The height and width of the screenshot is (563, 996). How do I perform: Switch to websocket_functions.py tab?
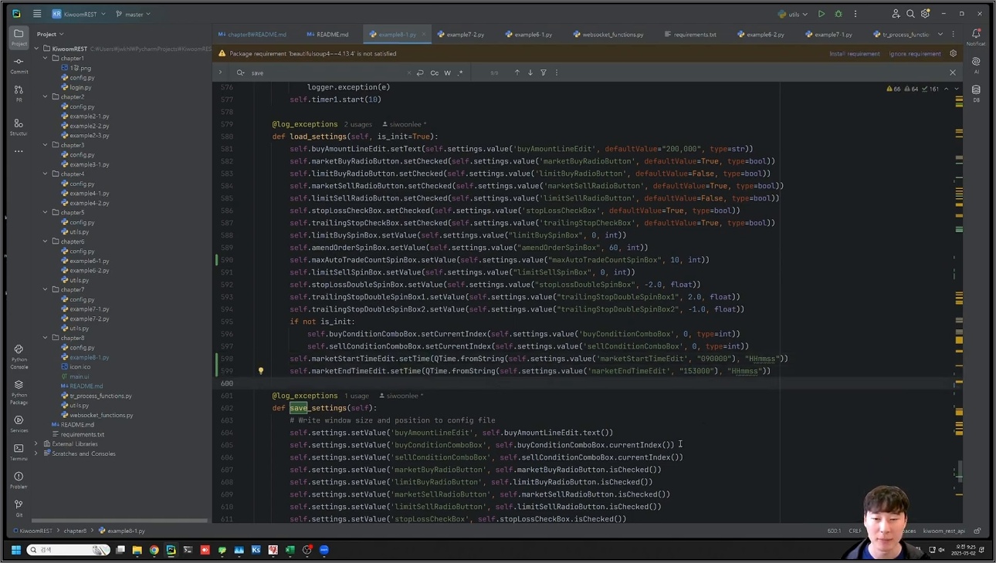[x=608, y=34]
